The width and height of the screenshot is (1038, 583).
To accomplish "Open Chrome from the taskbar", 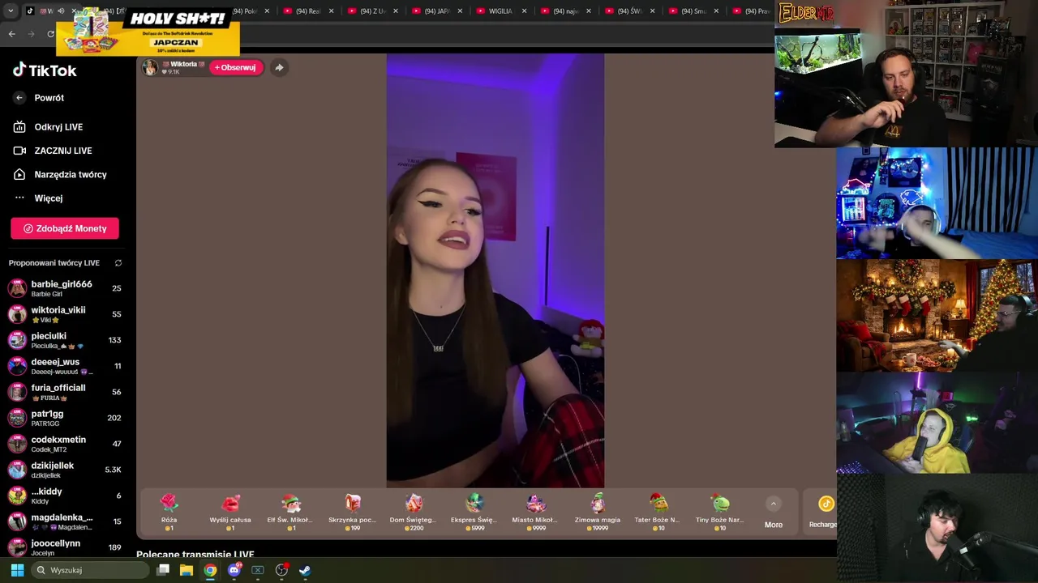I will pos(210,570).
